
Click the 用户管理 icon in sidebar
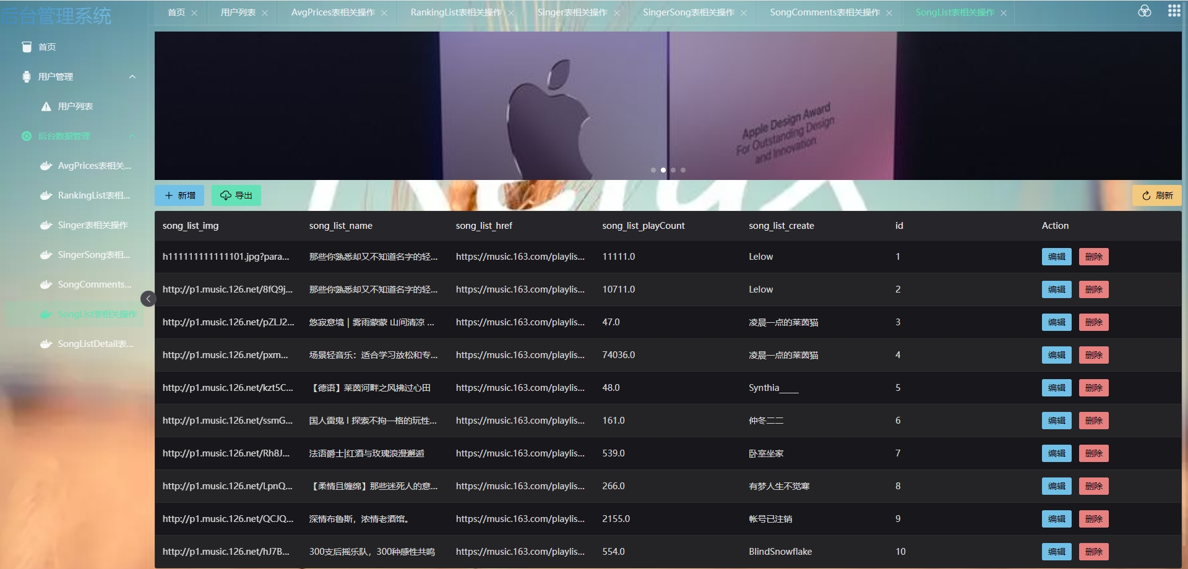27,77
